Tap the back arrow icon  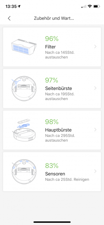(x=9, y=18)
